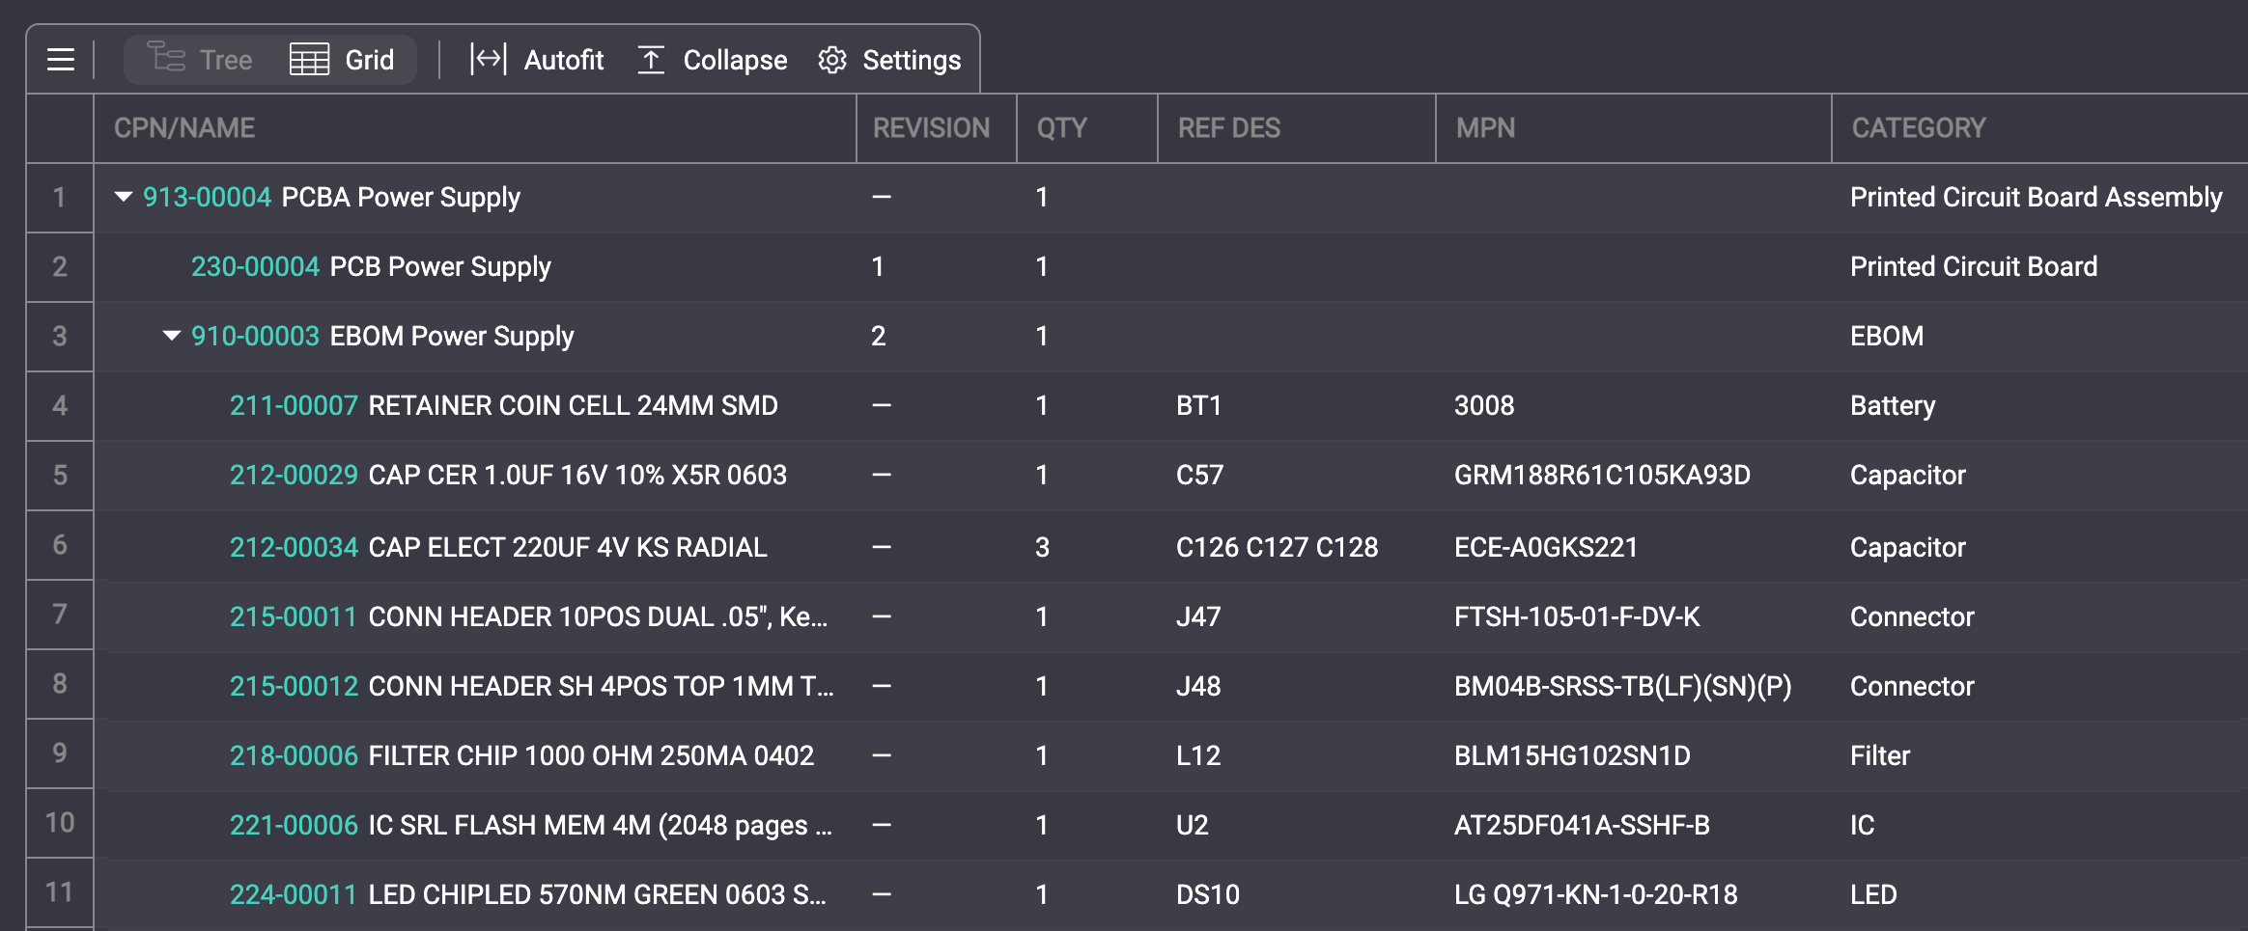Collapse the 913-00004 PCBA Power Supply row
Screen dimensions: 2248x931
tap(124, 197)
